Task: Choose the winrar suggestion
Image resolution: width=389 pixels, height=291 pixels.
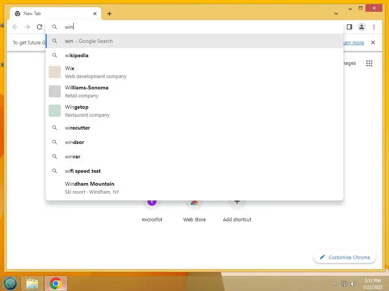Action: pos(194,156)
